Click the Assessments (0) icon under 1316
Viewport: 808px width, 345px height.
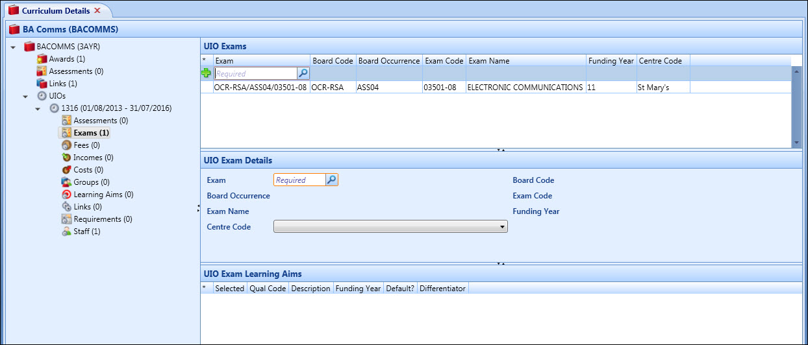pyautogui.click(x=66, y=121)
